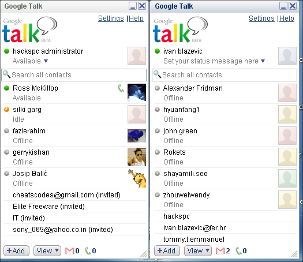Click the orange idle status icon beside silki garg
Screen dimensions: 303x262
pos(6,110)
